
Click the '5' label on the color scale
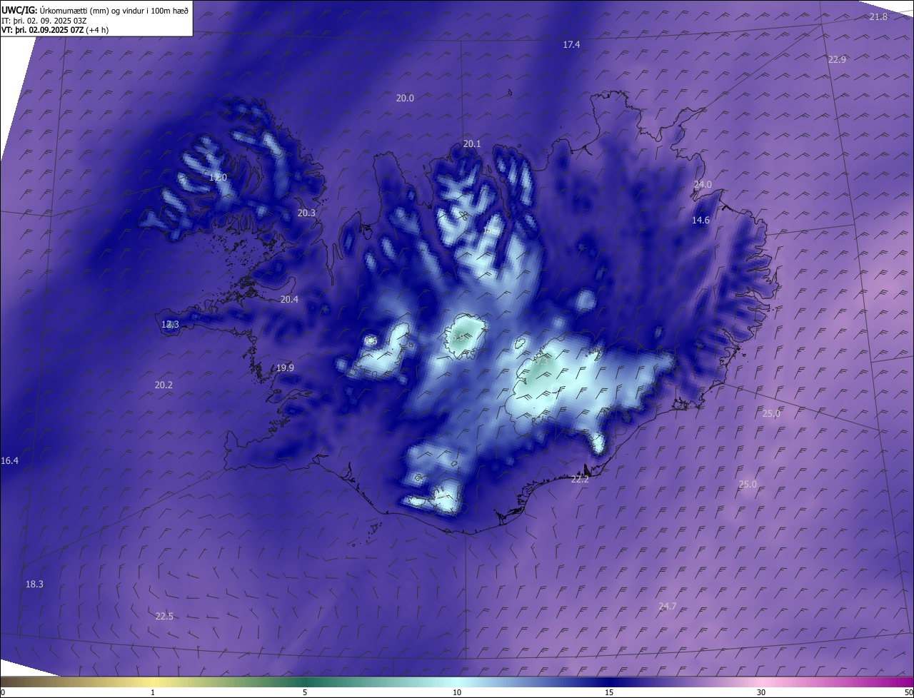coord(305,692)
